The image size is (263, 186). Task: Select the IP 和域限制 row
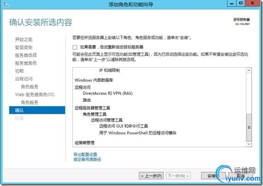point(109,70)
